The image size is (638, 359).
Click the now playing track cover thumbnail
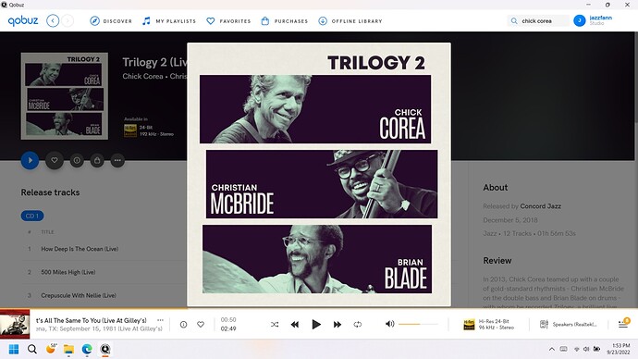pos(15,324)
